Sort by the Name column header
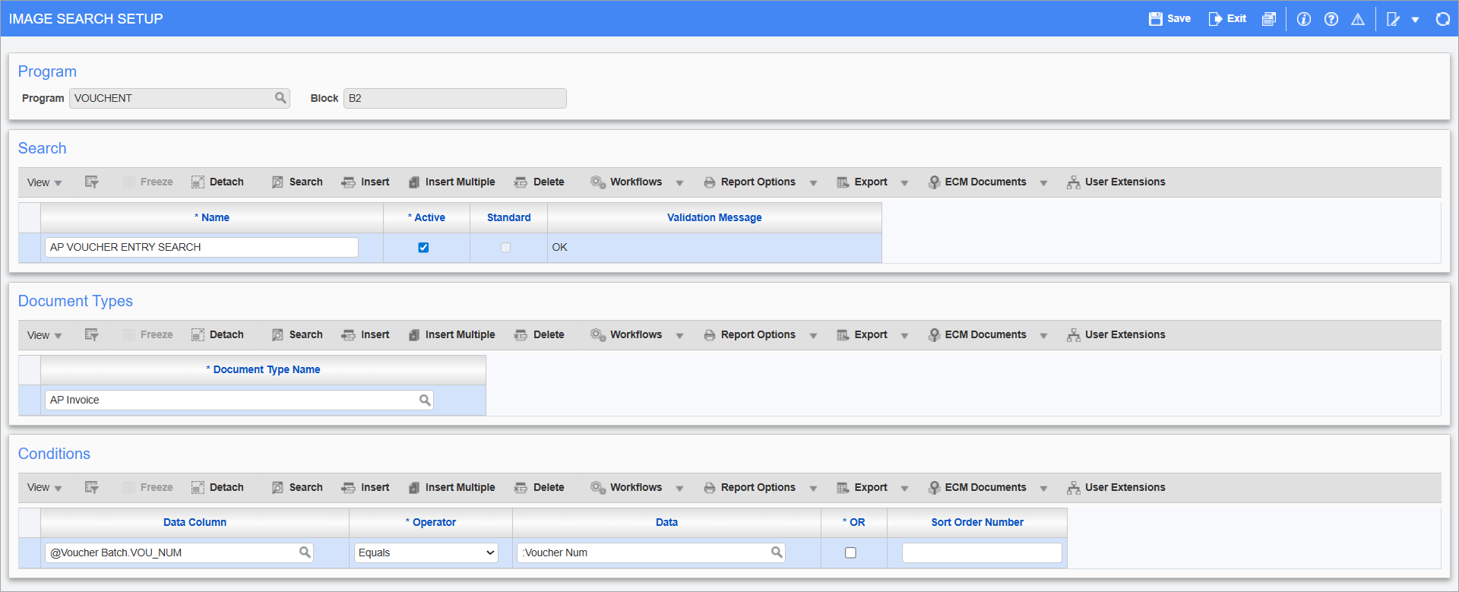This screenshot has height=592, width=1459. click(212, 217)
